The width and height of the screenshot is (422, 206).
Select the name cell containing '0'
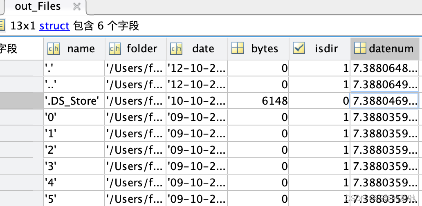(74, 117)
